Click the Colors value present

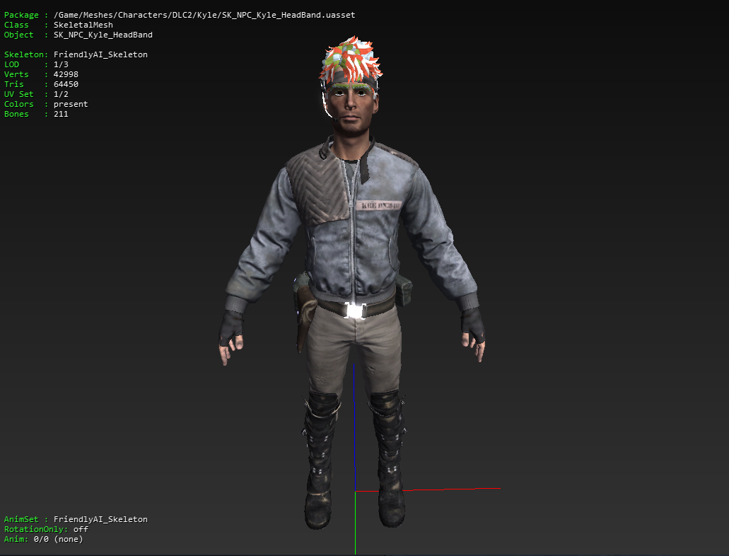(x=71, y=104)
